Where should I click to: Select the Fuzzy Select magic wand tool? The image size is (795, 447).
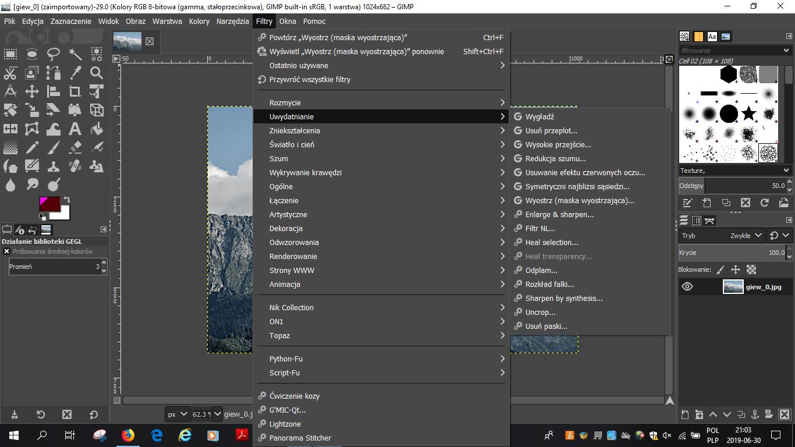coord(75,55)
